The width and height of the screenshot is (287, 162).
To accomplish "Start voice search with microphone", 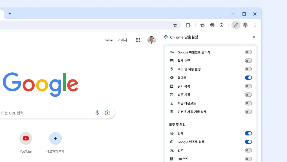I will [97, 113].
